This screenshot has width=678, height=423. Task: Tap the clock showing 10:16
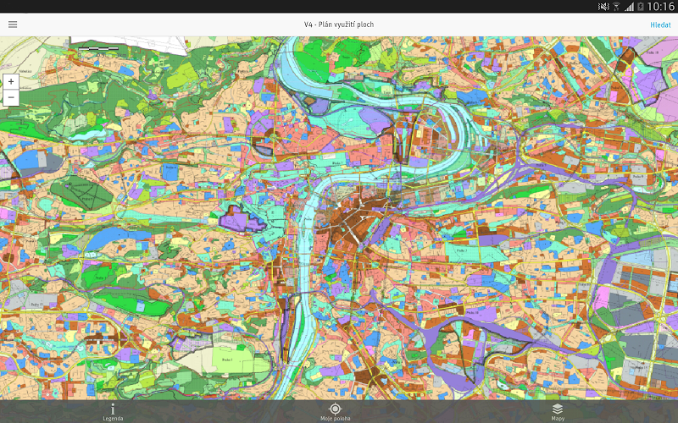661,6
